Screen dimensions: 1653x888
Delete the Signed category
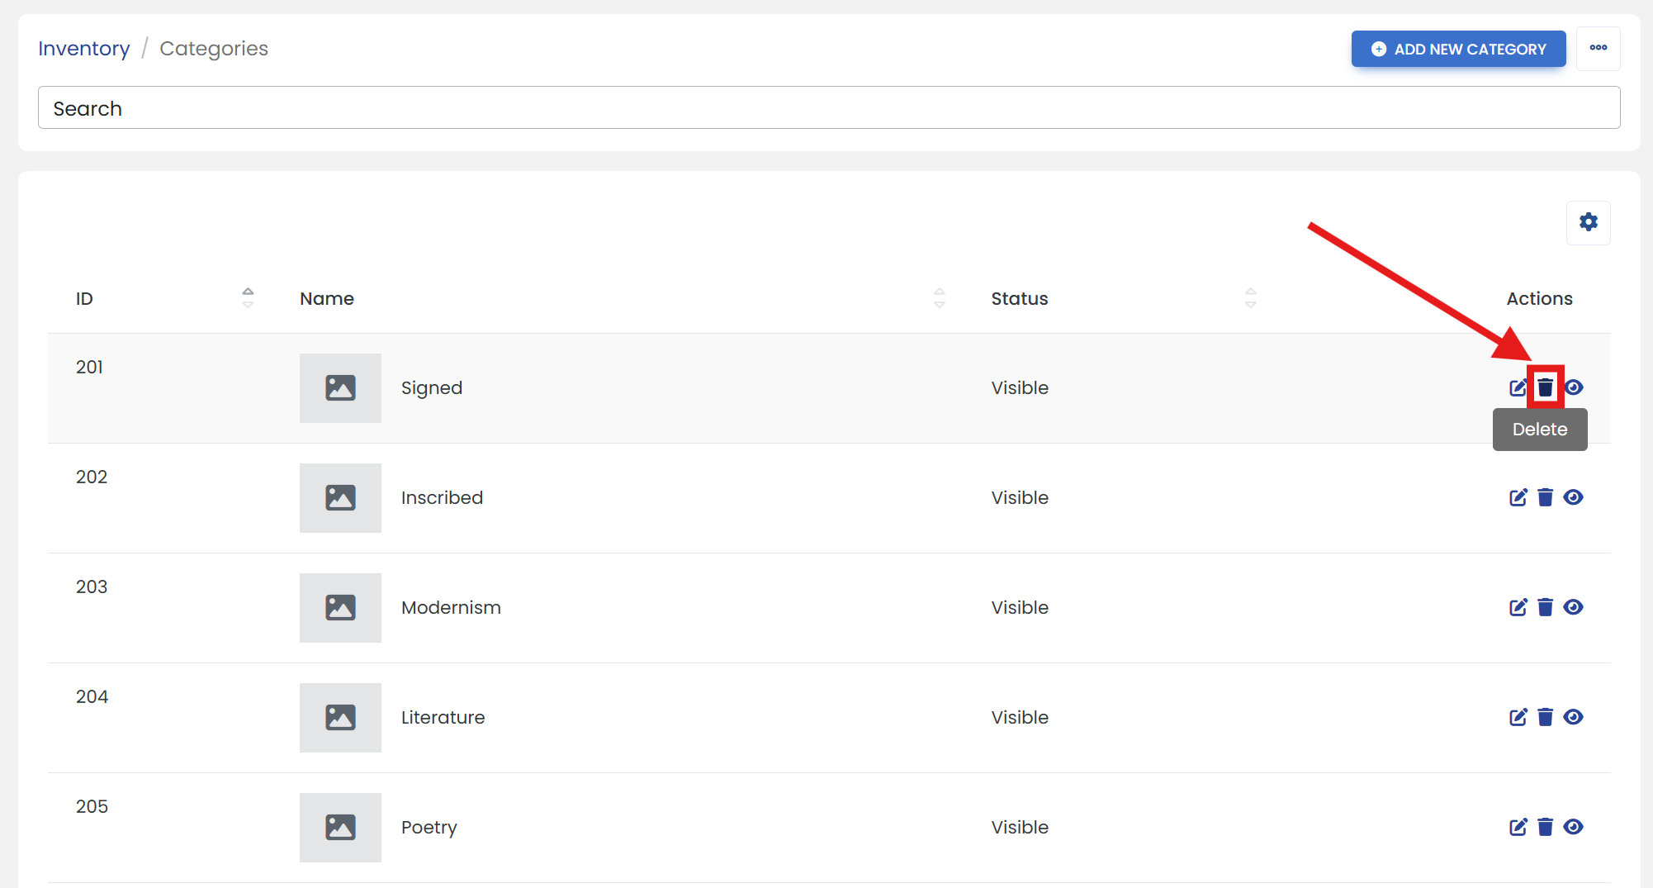coord(1545,387)
